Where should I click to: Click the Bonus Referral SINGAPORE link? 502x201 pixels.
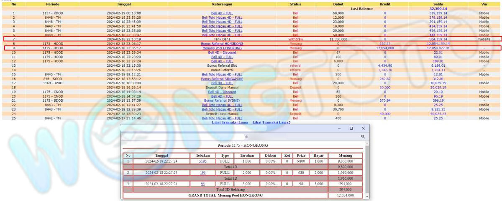point(222,78)
